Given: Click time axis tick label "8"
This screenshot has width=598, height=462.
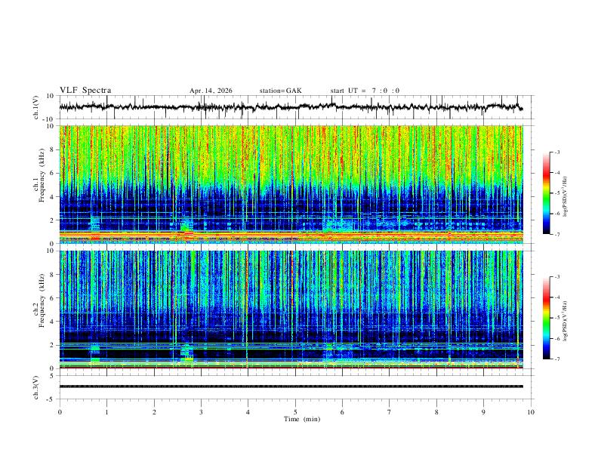Looking at the screenshot, I should click(x=436, y=412).
